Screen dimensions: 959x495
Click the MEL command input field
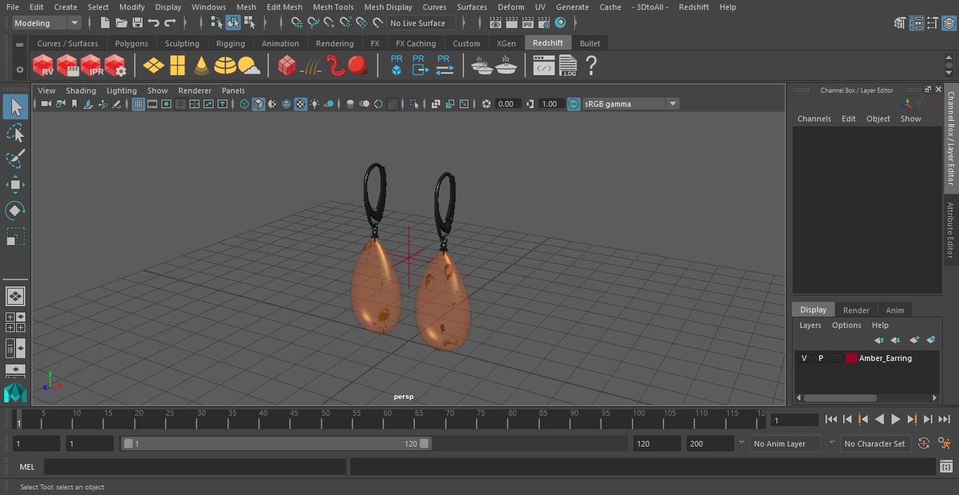coord(194,467)
